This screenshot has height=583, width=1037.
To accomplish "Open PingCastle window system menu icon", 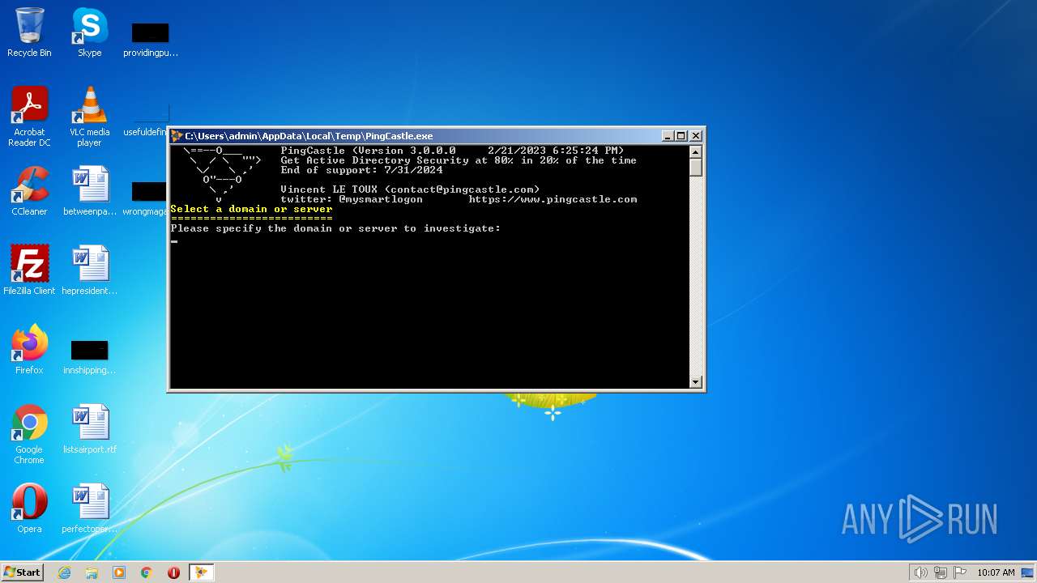I will [177, 136].
